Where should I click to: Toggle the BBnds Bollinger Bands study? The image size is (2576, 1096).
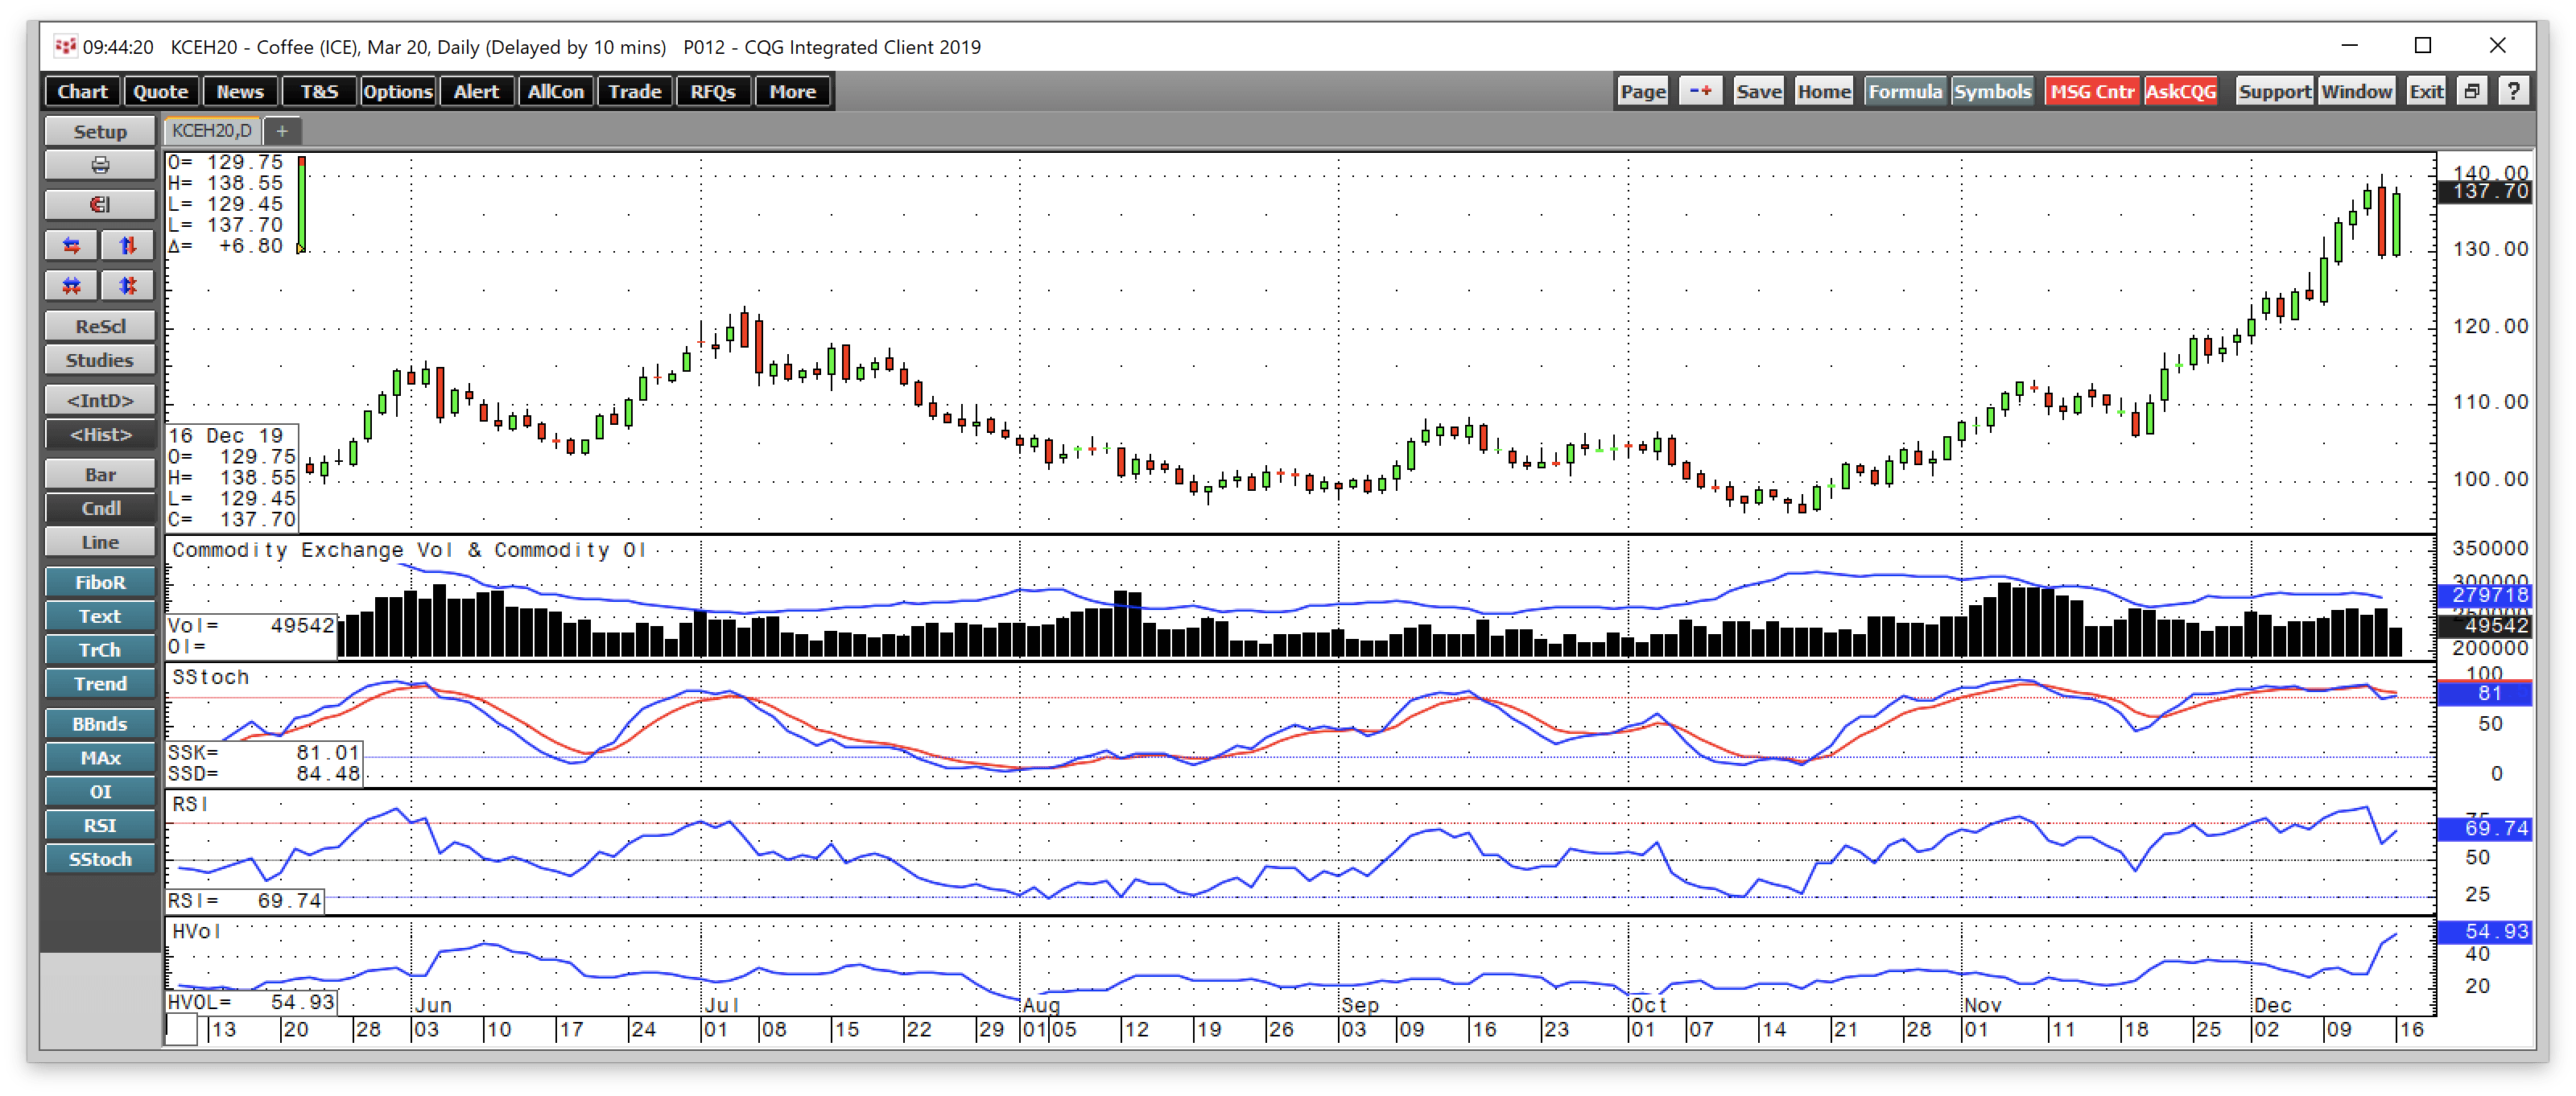100,724
